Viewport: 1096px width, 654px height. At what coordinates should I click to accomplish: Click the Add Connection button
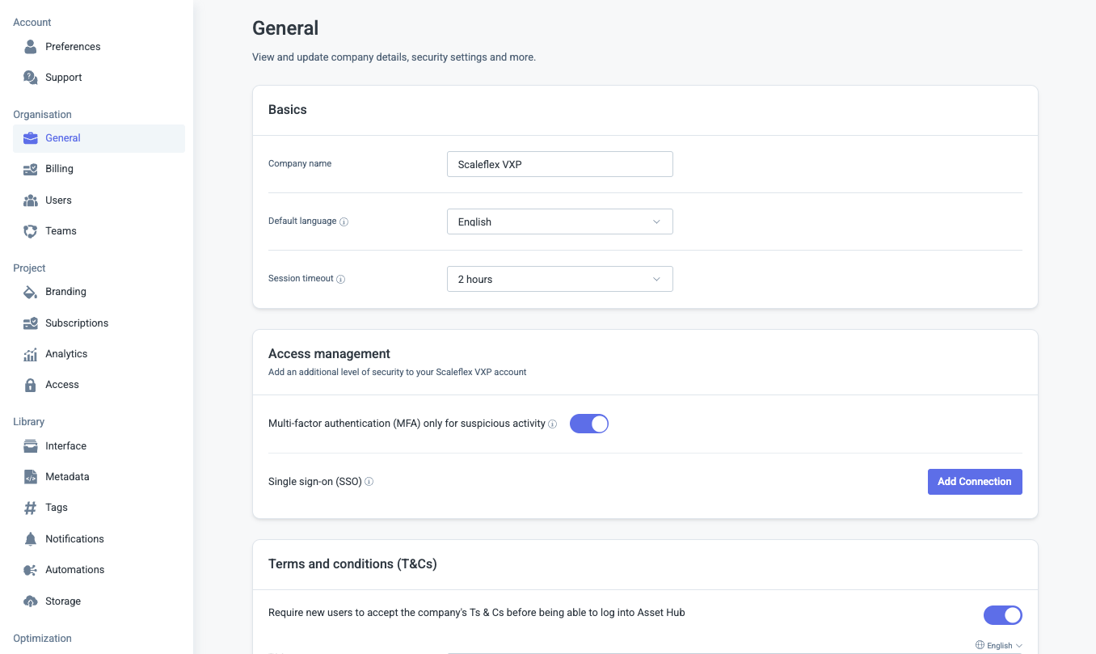tap(974, 482)
